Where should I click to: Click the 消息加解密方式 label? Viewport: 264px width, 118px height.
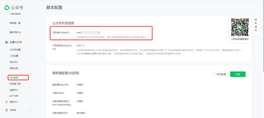tap(60, 113)
